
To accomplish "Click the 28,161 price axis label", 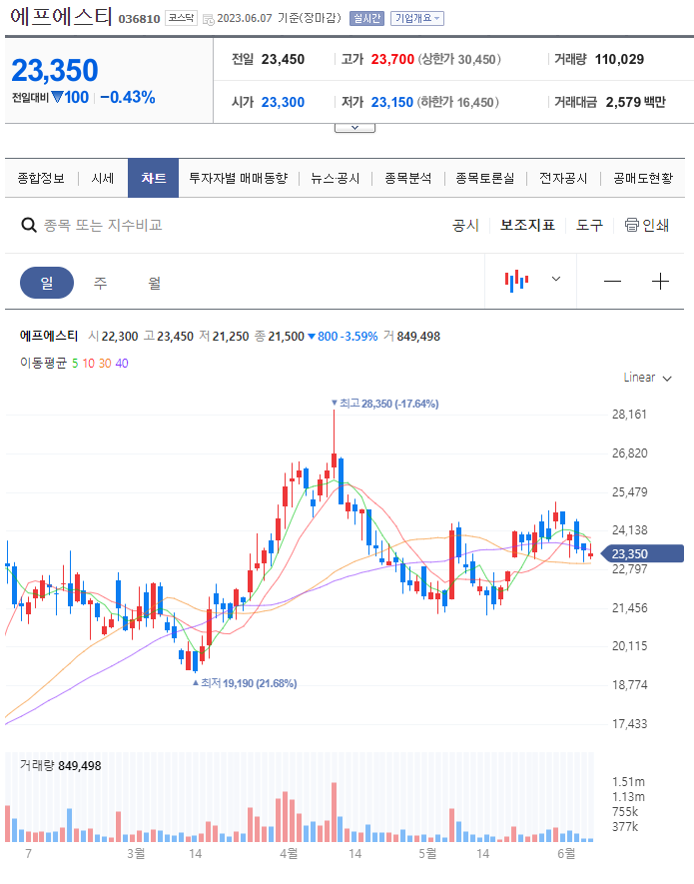I will 630,415.
